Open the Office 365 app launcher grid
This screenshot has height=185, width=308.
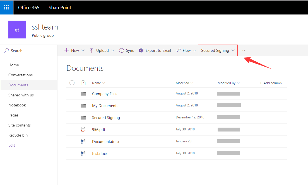(6, 7)
